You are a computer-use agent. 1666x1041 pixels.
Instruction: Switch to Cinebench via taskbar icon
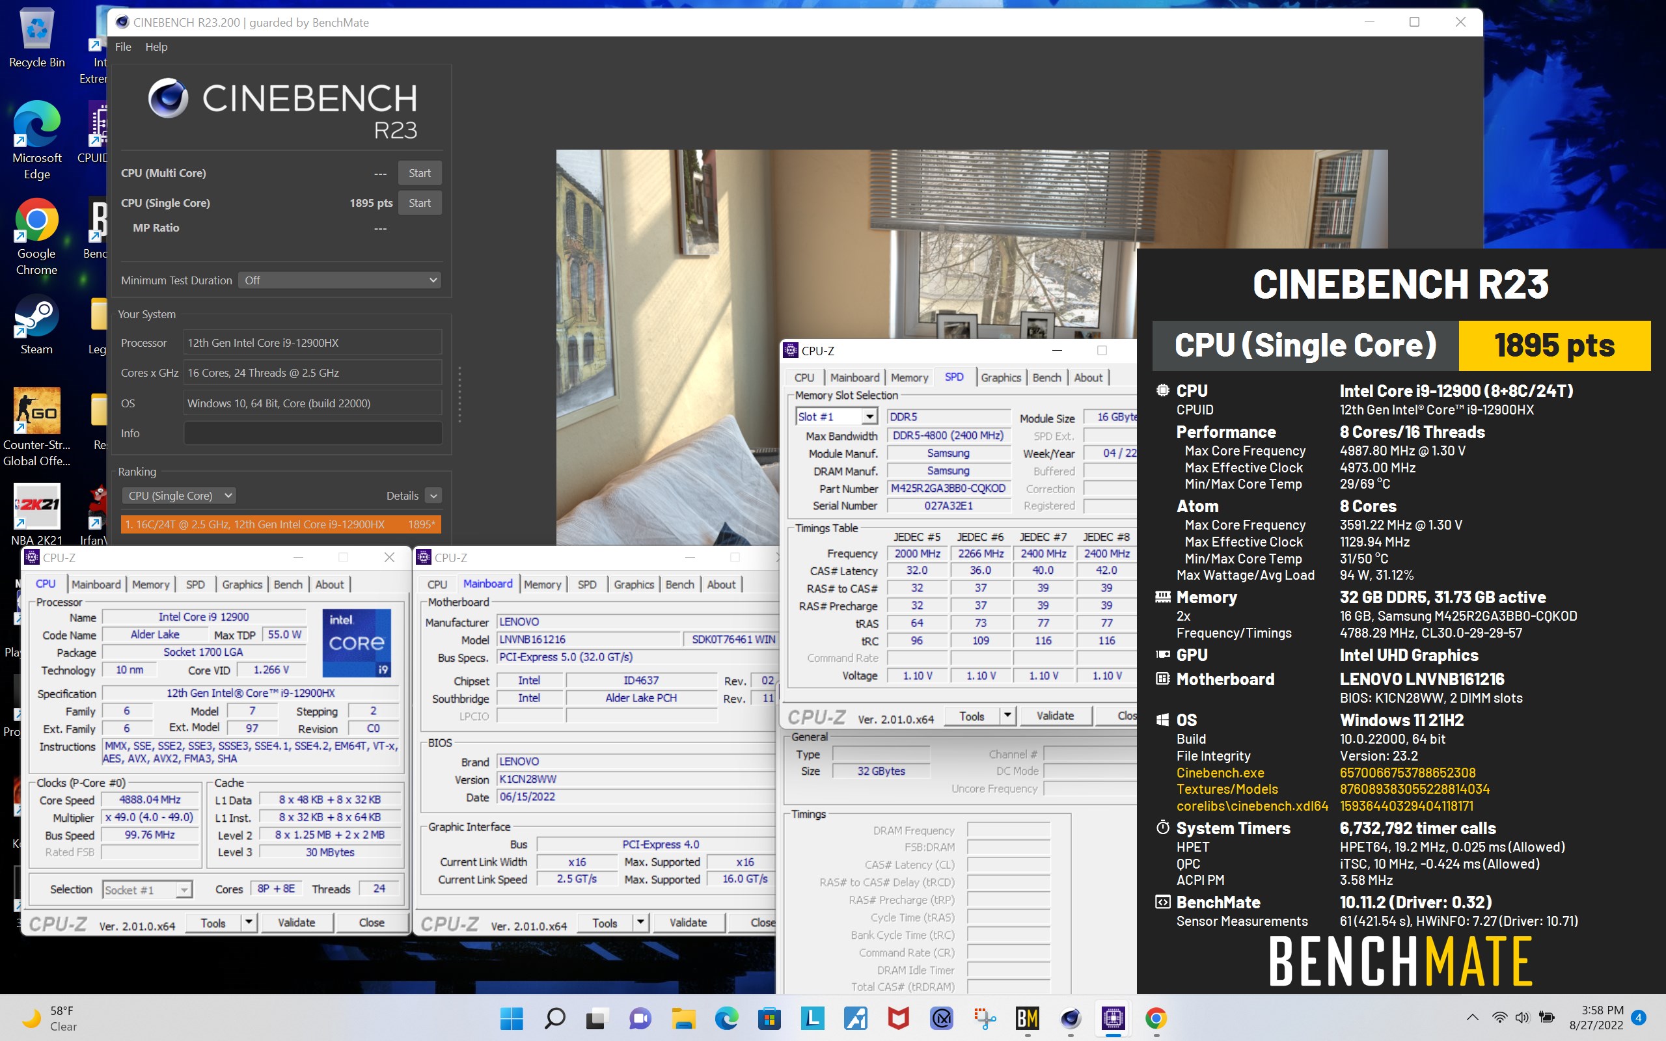(1071, 1018)
